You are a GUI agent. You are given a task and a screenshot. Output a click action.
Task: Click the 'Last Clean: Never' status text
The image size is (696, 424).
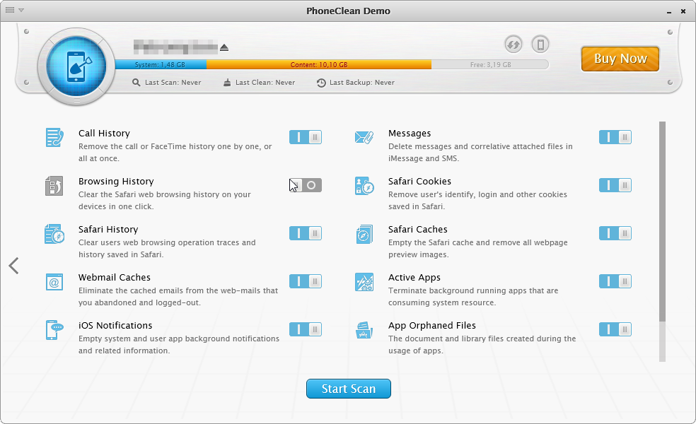tap(265, 83)
